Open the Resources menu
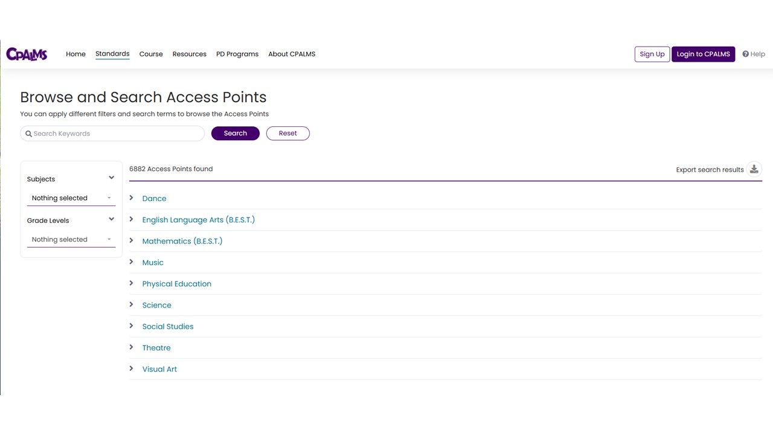The image size is (773, 435). click(189, 54)
